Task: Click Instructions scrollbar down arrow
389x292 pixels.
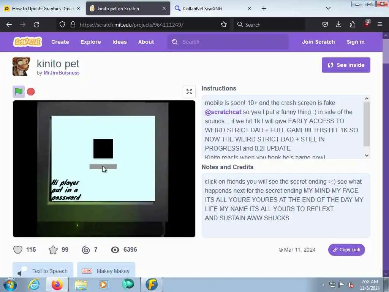Action: point(367,156)
